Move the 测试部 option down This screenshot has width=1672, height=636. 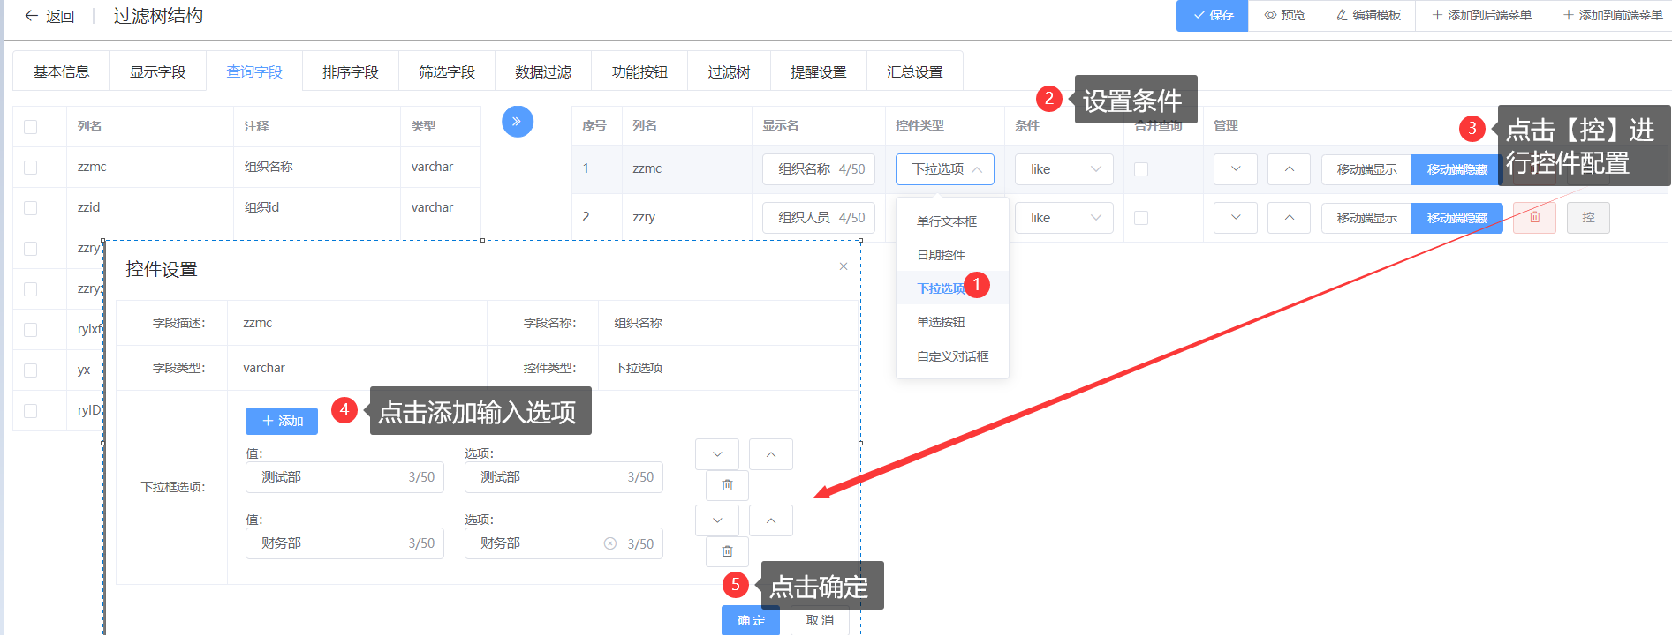(x=717, y=454)
